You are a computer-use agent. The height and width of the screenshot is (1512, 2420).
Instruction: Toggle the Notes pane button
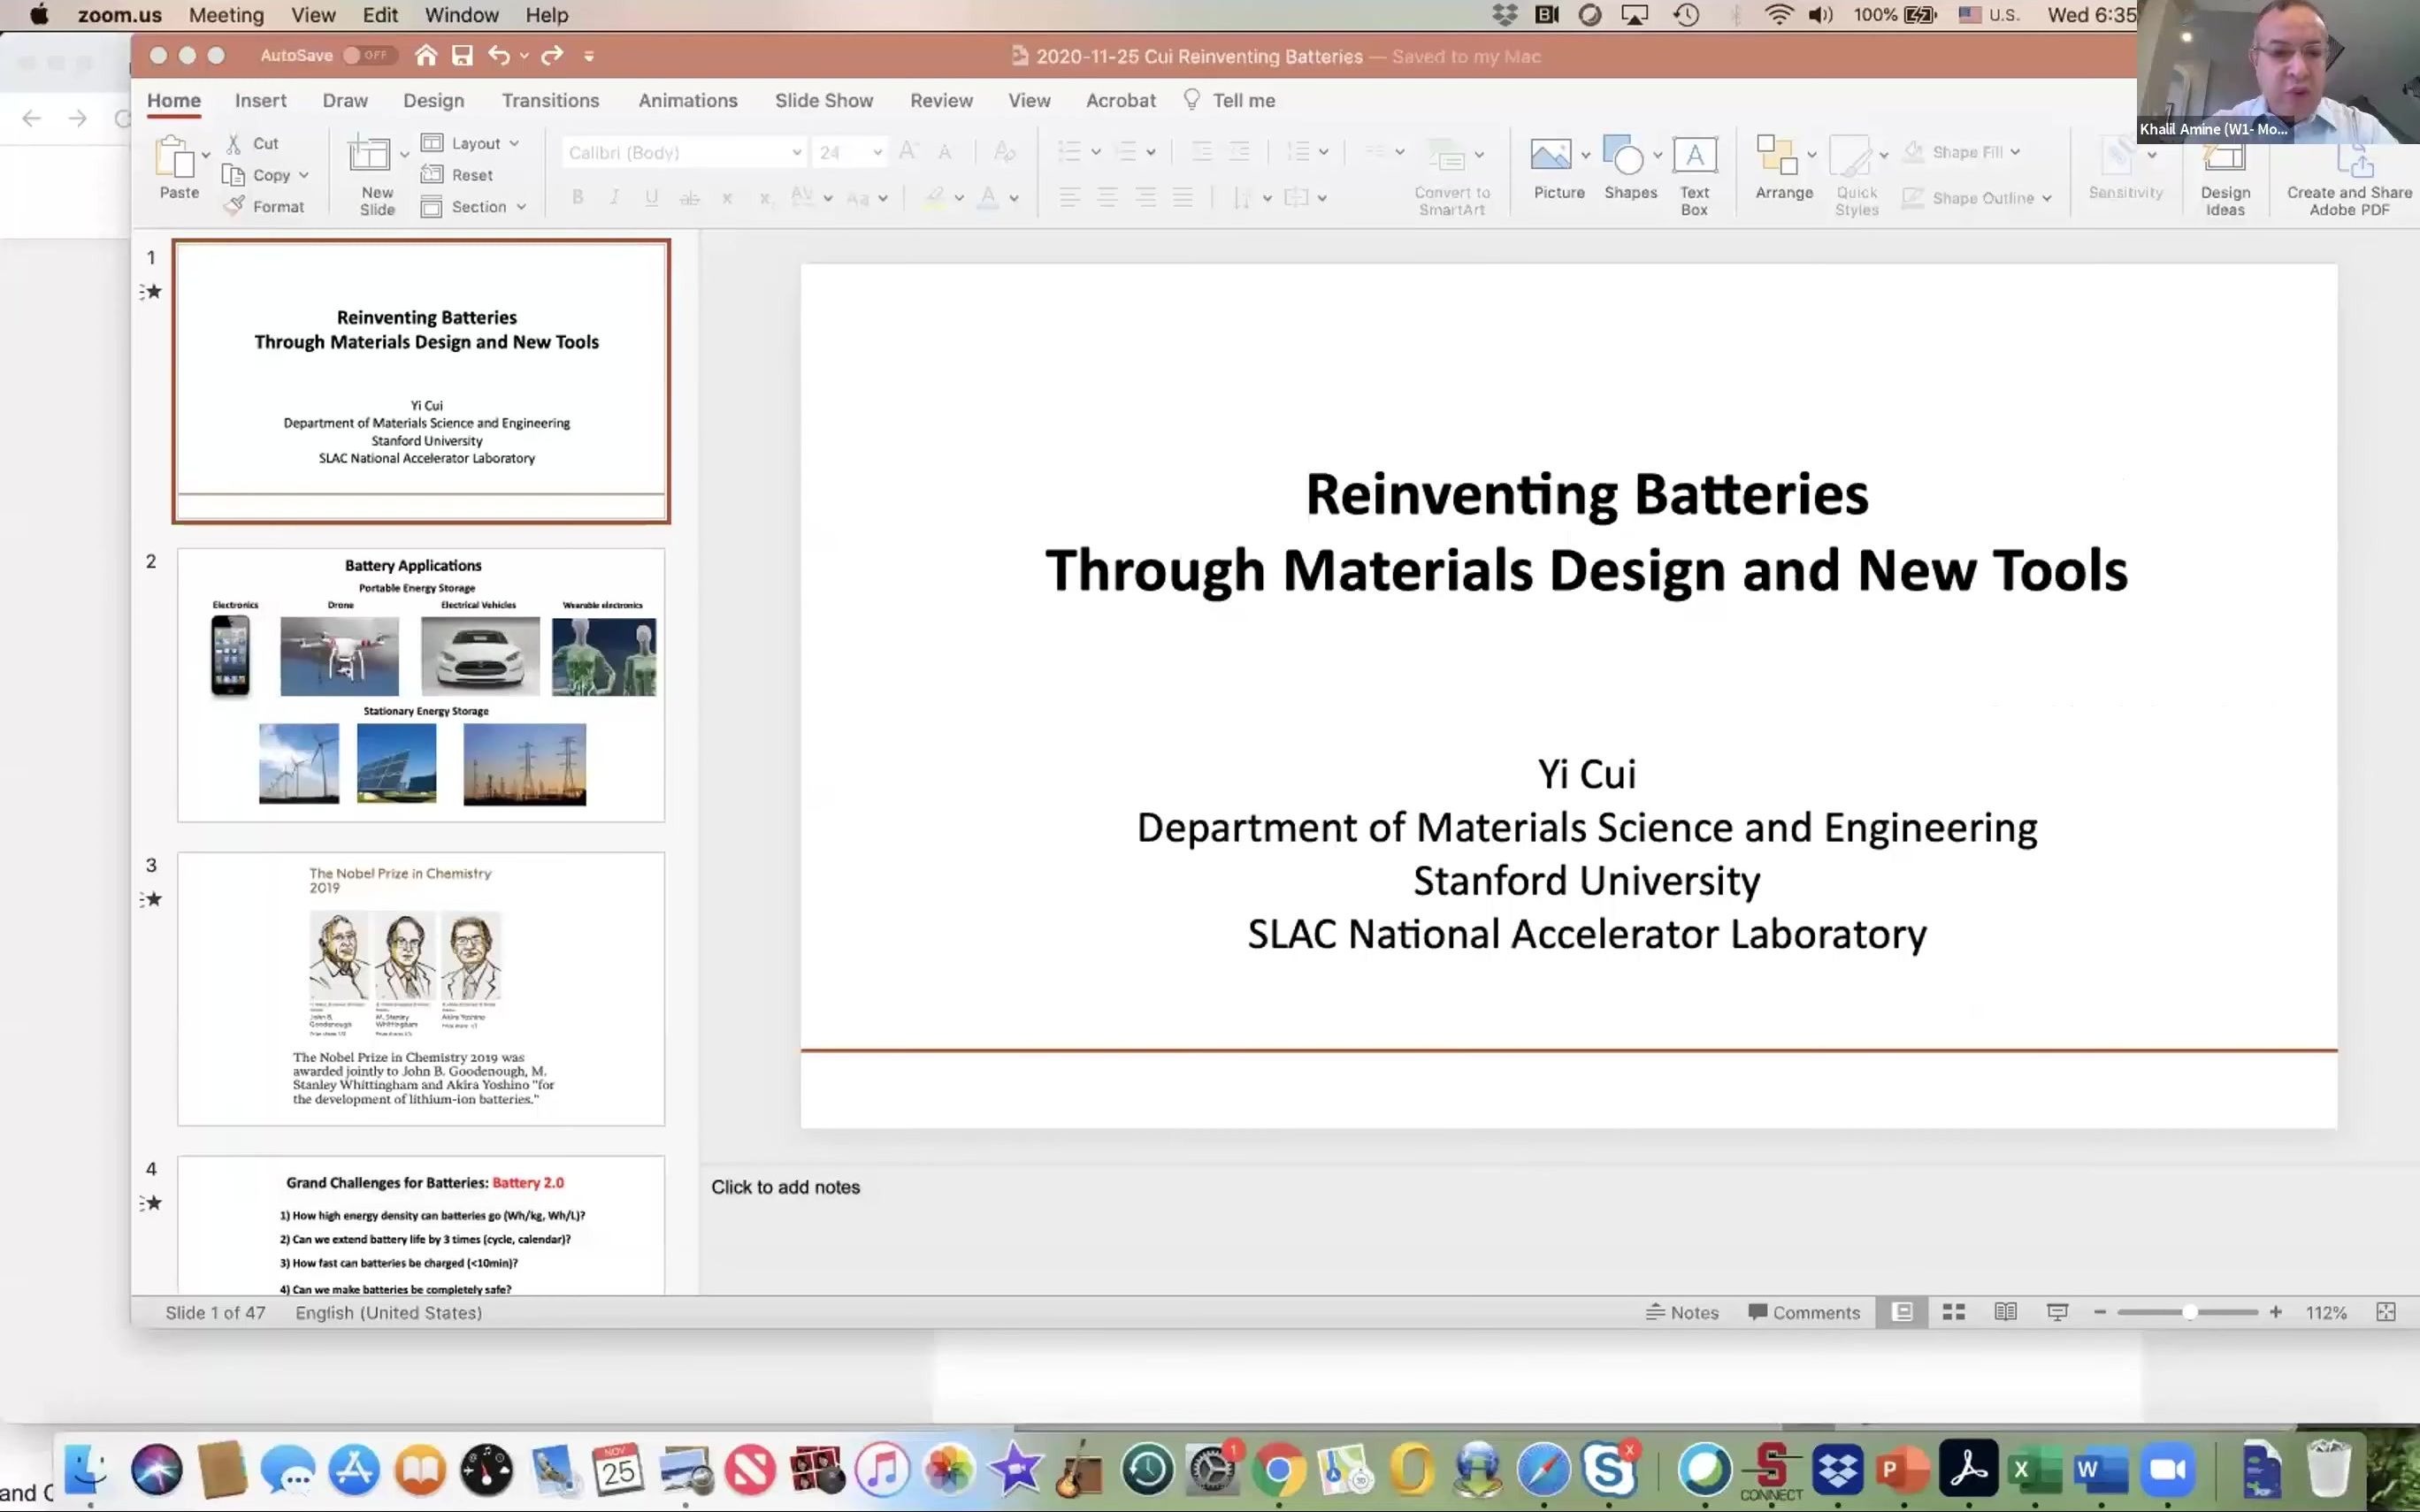(x=1682, y=1312)
